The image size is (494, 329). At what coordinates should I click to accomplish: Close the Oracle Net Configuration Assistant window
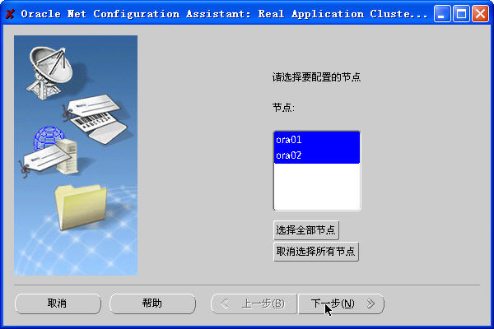[481, 14]
